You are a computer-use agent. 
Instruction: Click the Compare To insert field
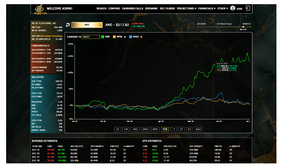click(x=91, y=37)
